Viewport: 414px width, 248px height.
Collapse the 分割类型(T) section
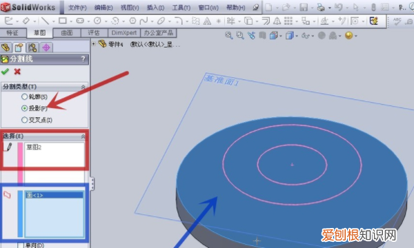[x=83, y=87]
